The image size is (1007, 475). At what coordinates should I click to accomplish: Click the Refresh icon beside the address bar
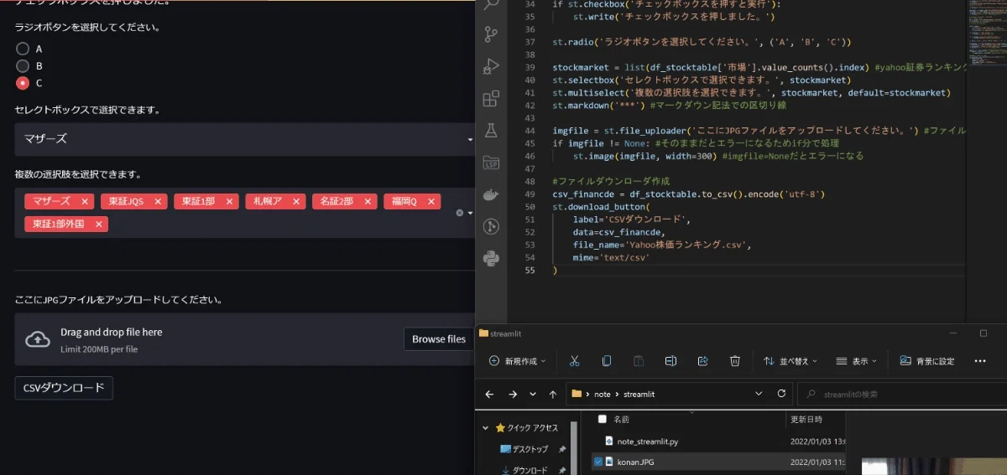pos(782,394)
